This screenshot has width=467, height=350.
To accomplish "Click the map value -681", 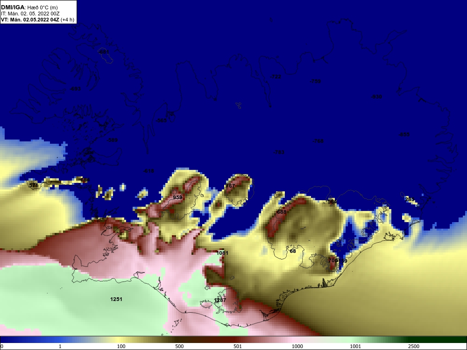I will pos(104,52).
